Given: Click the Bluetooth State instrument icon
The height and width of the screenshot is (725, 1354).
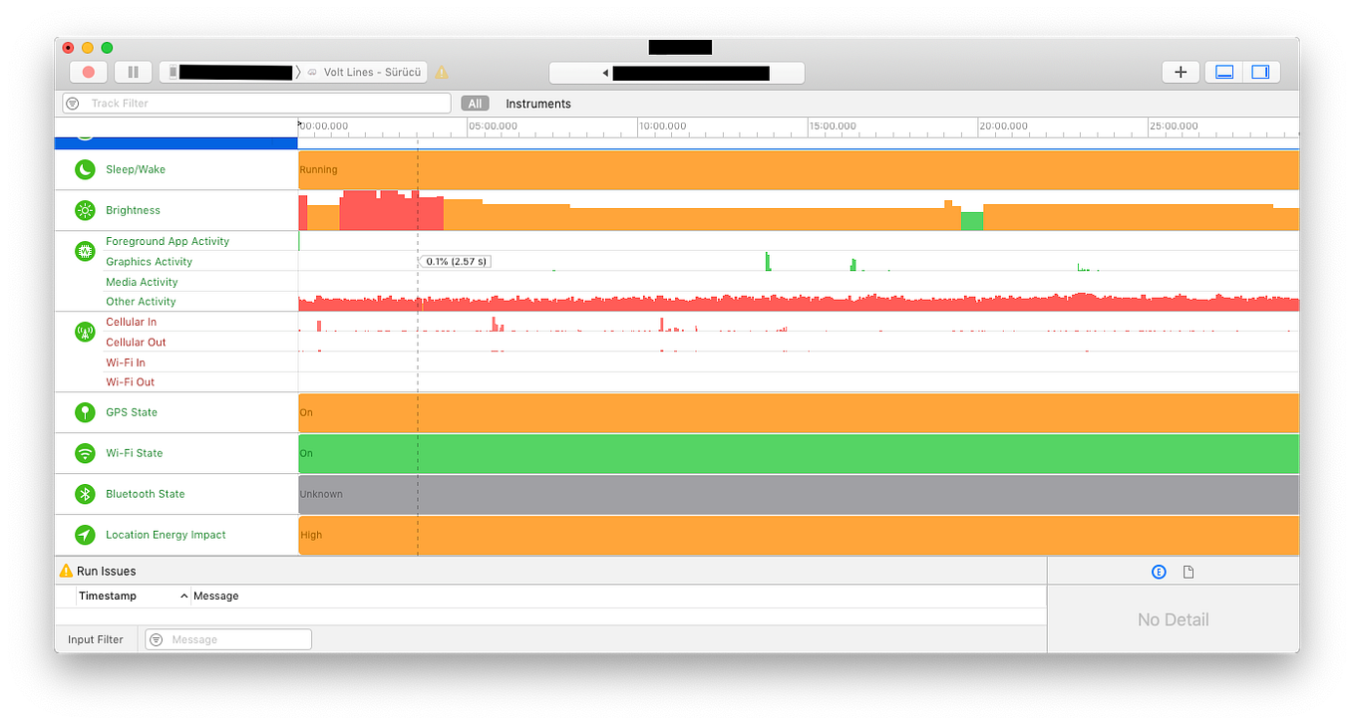Looking at the screenshot, I should (x=85, y=493).
